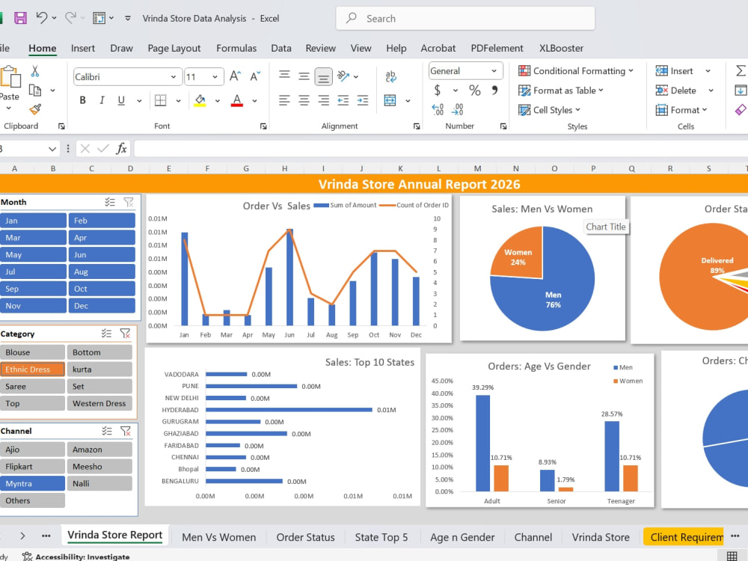Viewport: 748px width, 561px height.
Task: Select Amazon channel button
Action: tap(99, 450)
